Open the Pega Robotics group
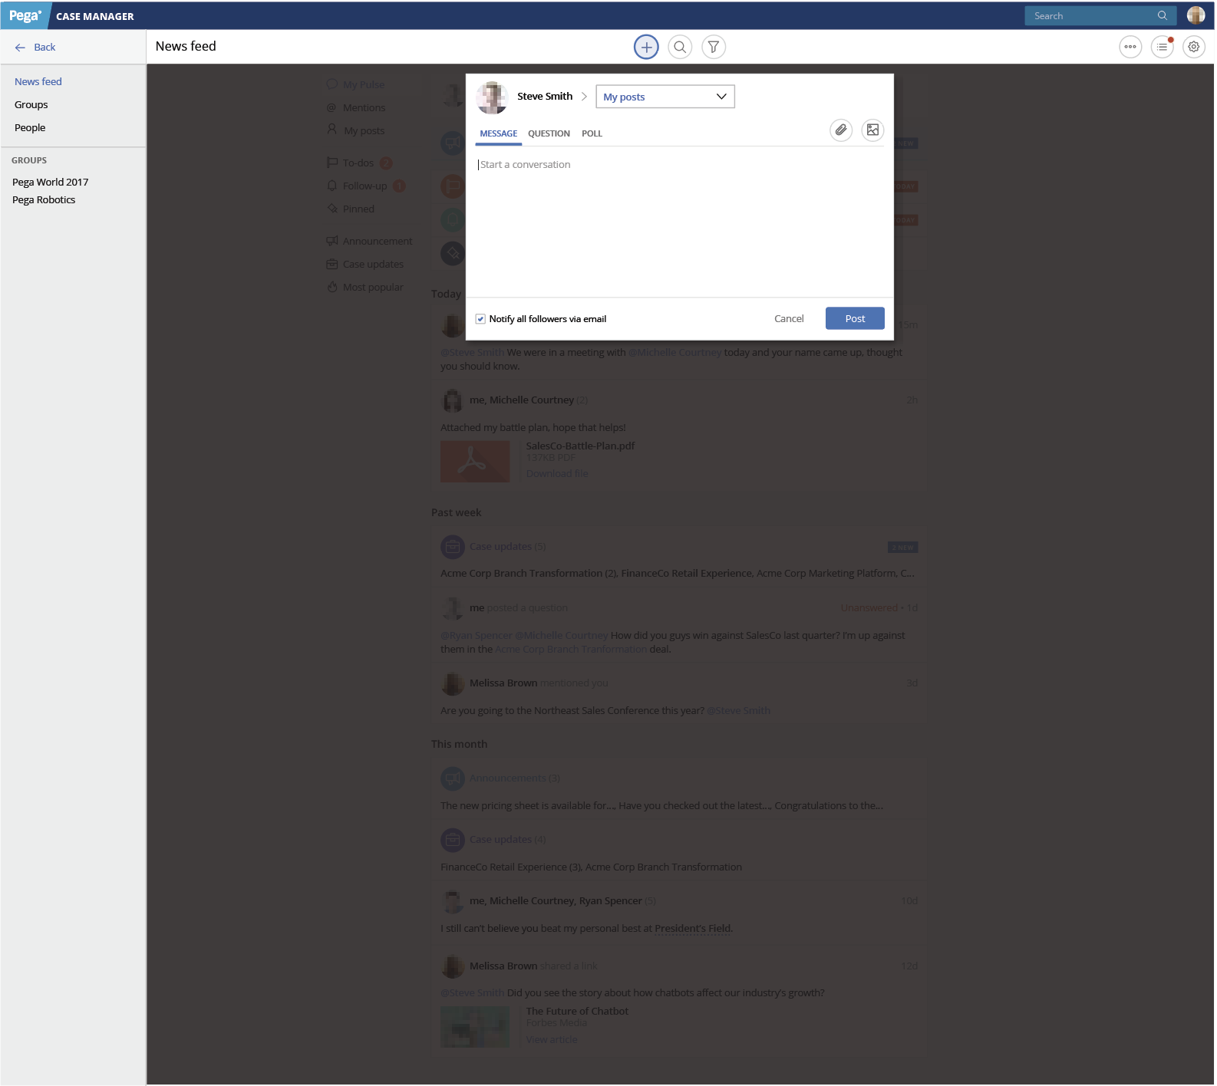 click(x=44, y=200)
